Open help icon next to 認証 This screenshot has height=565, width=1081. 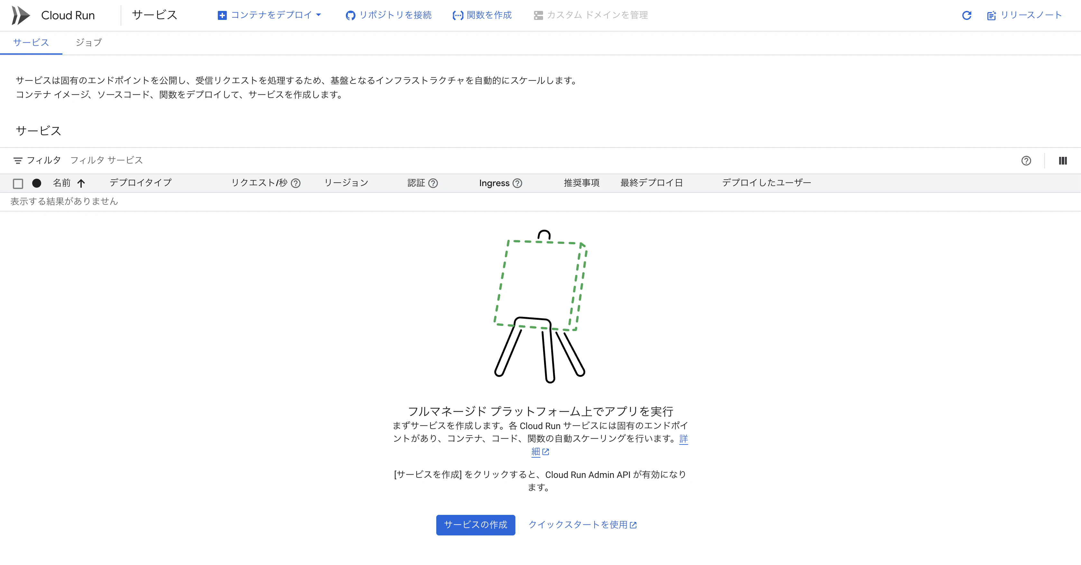[x=433, y=183]
